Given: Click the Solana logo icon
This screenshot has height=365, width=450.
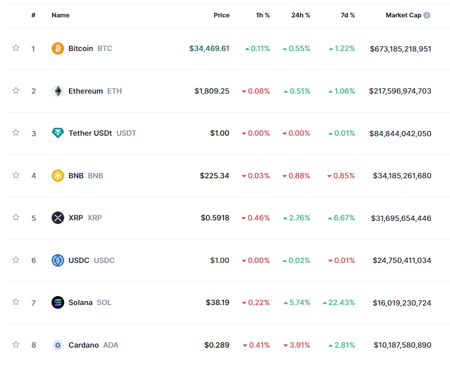Looking at the screenshot, I should (58, 302).
